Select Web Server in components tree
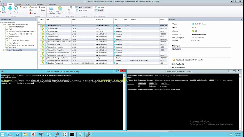 point(13,47)
